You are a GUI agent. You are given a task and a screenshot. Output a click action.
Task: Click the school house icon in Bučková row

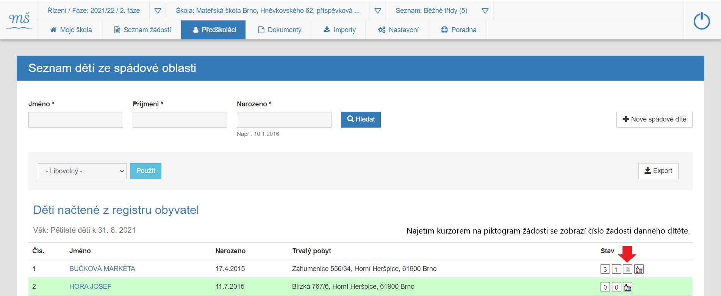pyautogui.click(x=639, y=269)
